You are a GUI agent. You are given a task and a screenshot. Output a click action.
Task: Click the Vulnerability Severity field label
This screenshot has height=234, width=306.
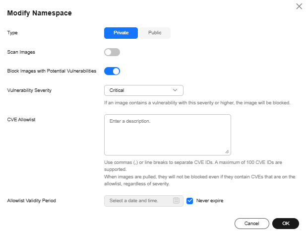(x=29, y=90)
